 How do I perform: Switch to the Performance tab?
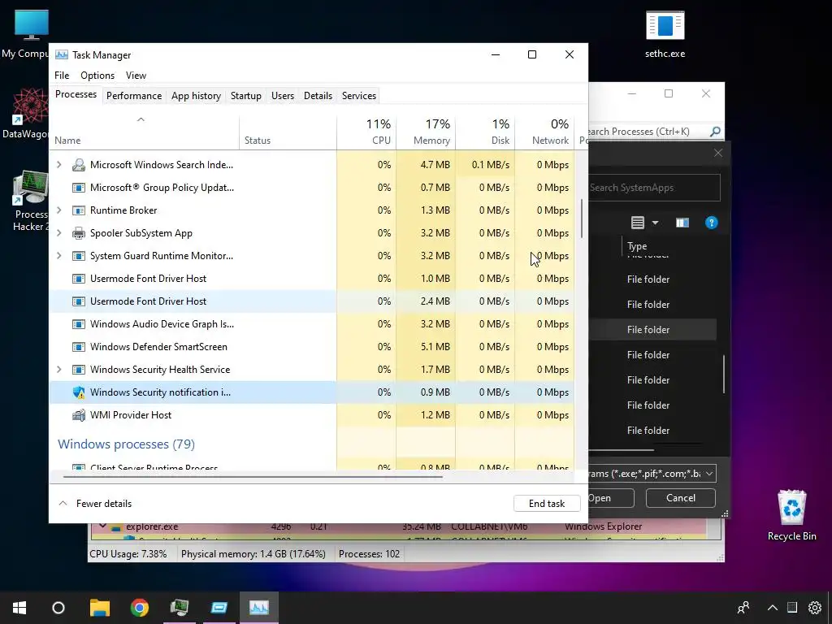coord(134,96)
